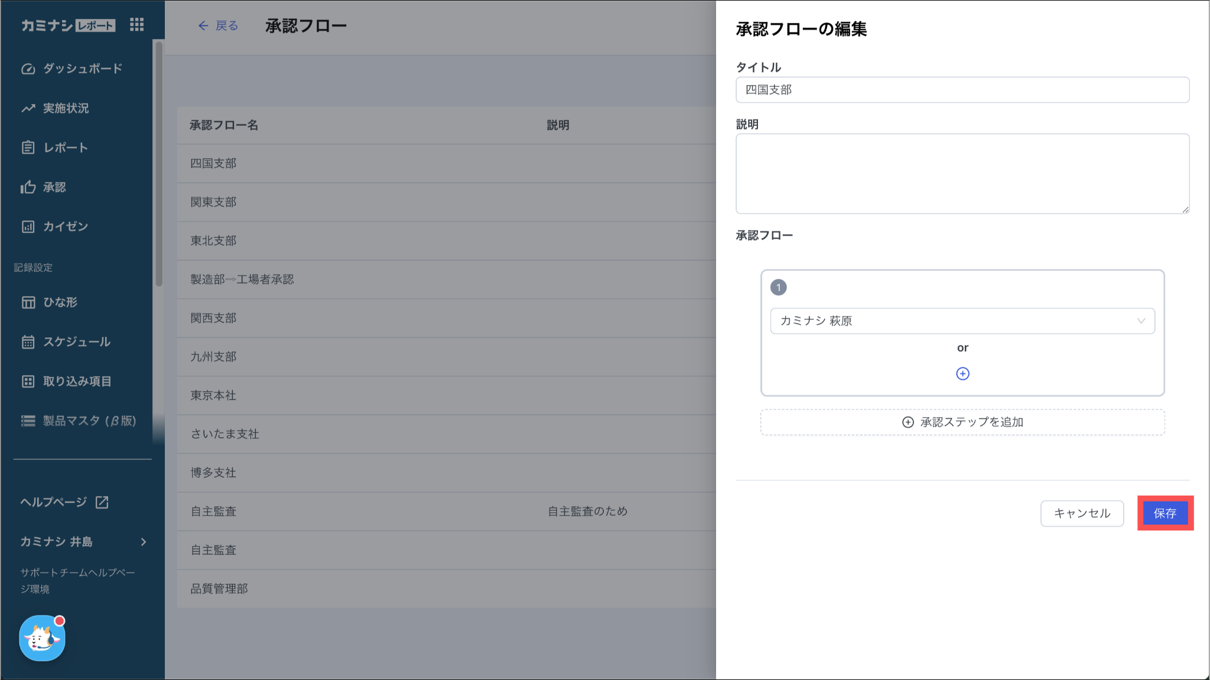Click the dropdown arrow in step 1
Image resolution: width=1210 pixels, height=680 pixels.
pyautogui.click(x=1141, y=321)
